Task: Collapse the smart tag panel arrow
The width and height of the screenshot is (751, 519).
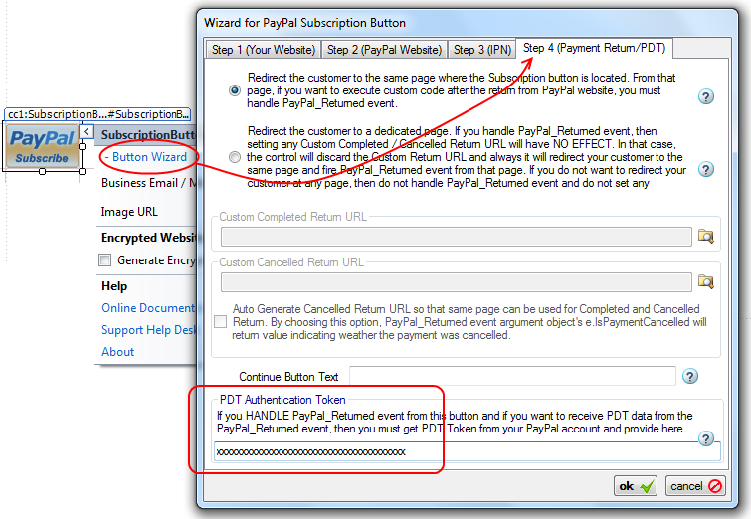Action: tap(86, 131)
